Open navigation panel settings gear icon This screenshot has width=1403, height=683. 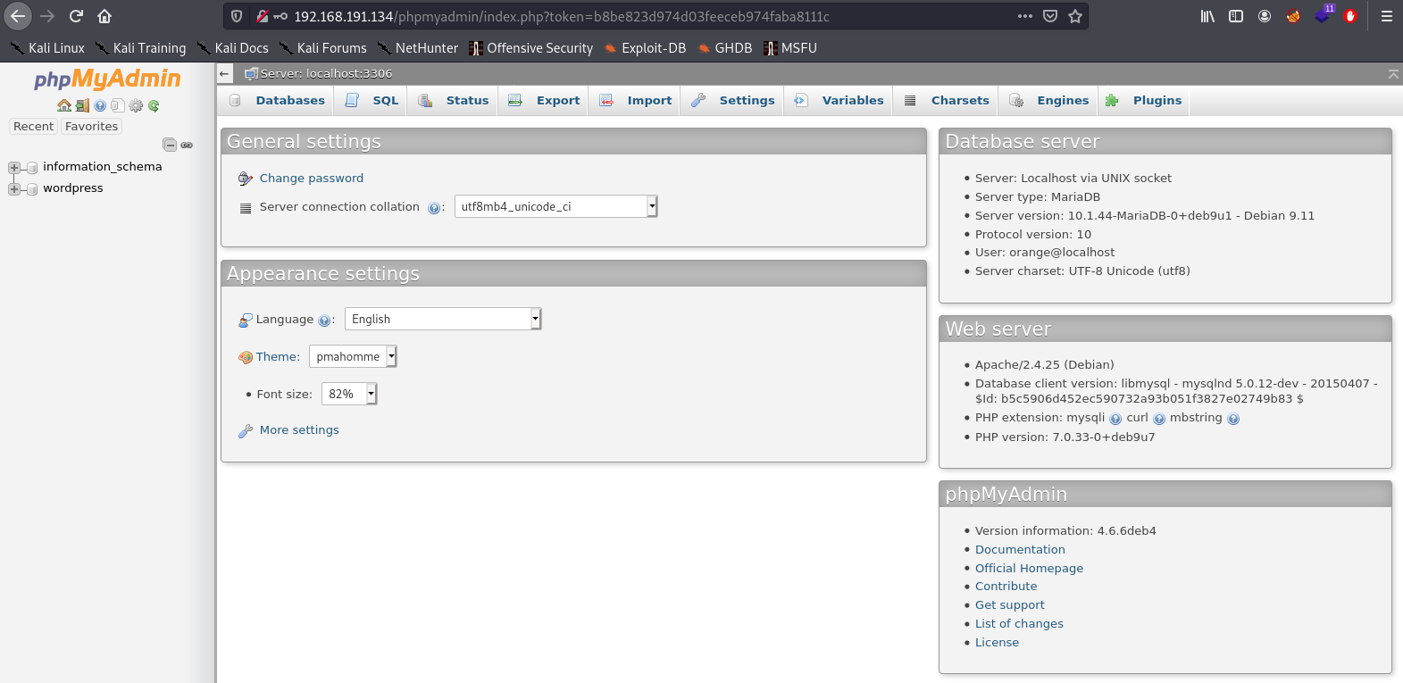coord(136,105)
